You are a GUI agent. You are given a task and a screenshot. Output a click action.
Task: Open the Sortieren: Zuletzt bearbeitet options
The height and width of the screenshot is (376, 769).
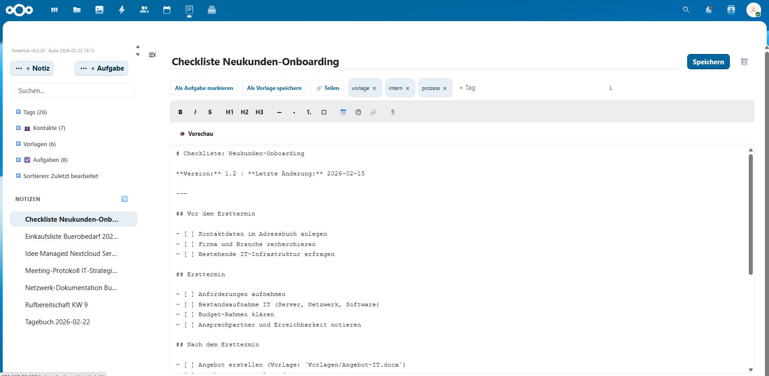(60, 176)
